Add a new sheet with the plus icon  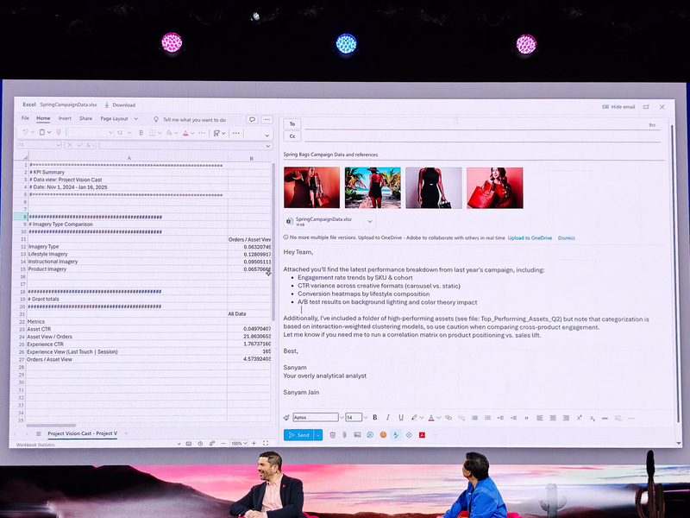[126, 433]
